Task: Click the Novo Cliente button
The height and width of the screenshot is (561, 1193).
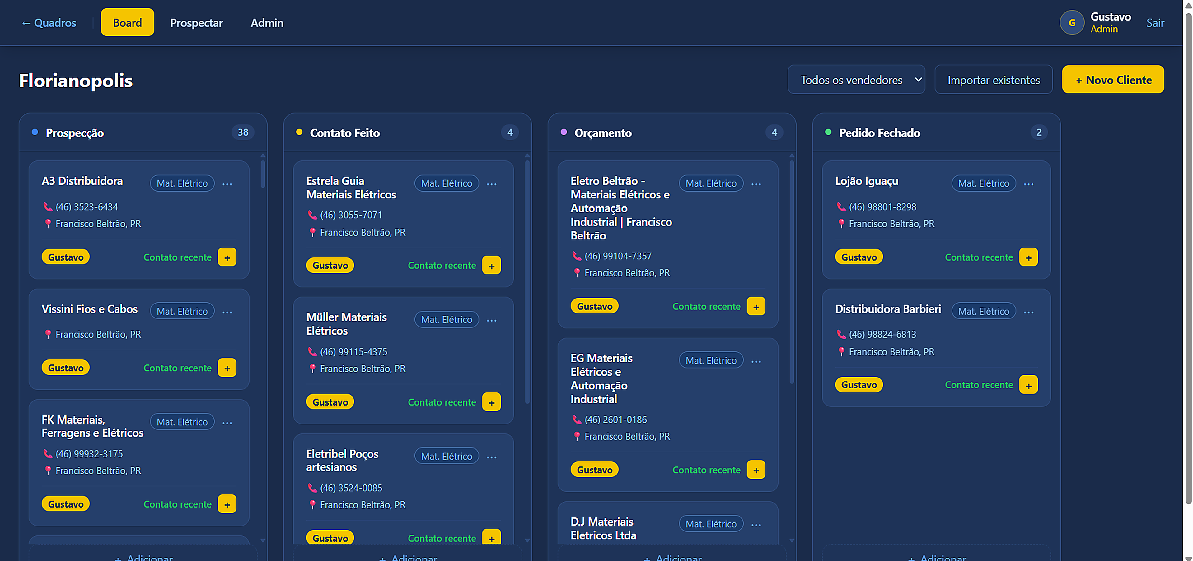Action: [x=1113, y=80]
